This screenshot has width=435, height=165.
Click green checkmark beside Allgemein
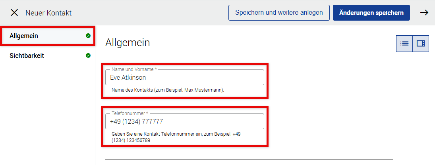(88, 36)
